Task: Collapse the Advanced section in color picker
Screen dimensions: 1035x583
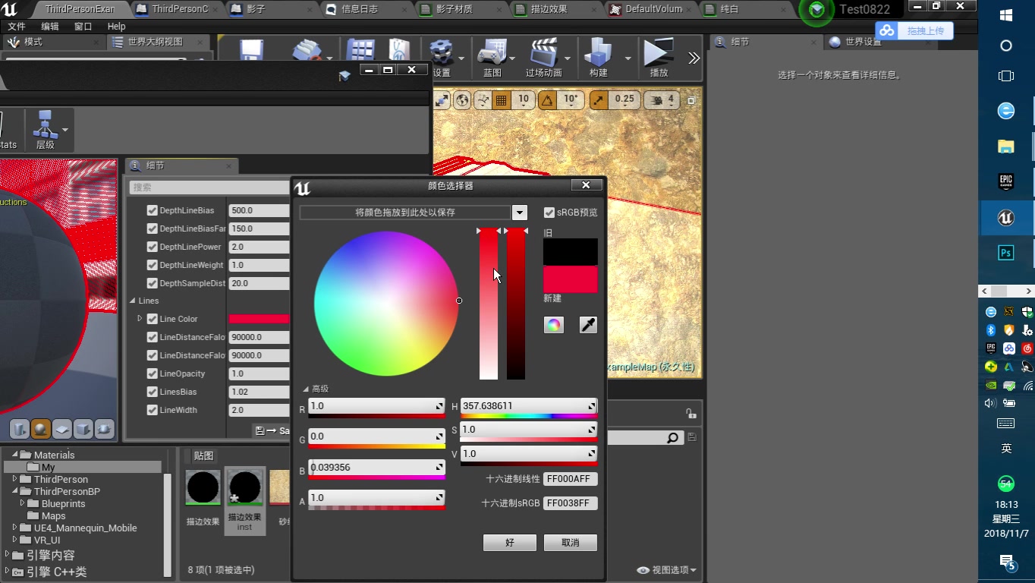Action: [306, 389]
